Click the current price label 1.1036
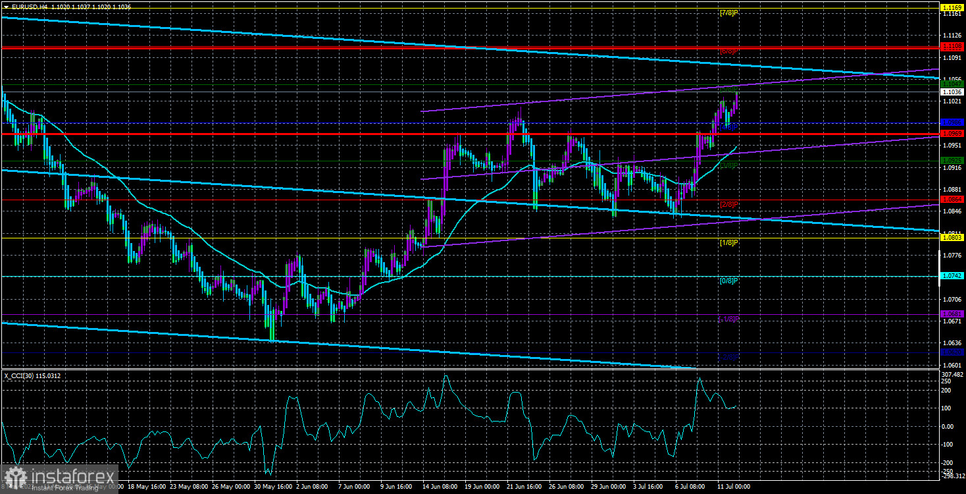Image resolution: width=966 pixels, height=494 pixels. tap(952, 92)
